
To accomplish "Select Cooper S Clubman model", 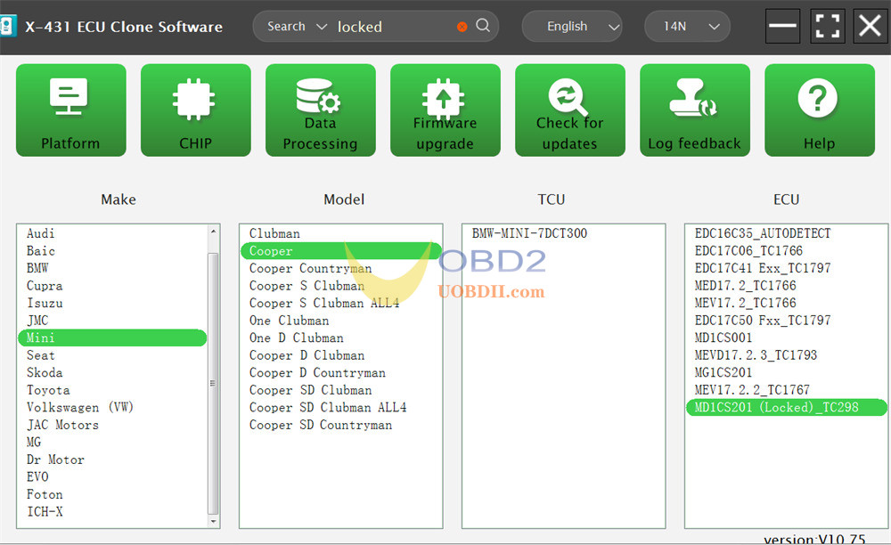I will click(x=341, y=286).
